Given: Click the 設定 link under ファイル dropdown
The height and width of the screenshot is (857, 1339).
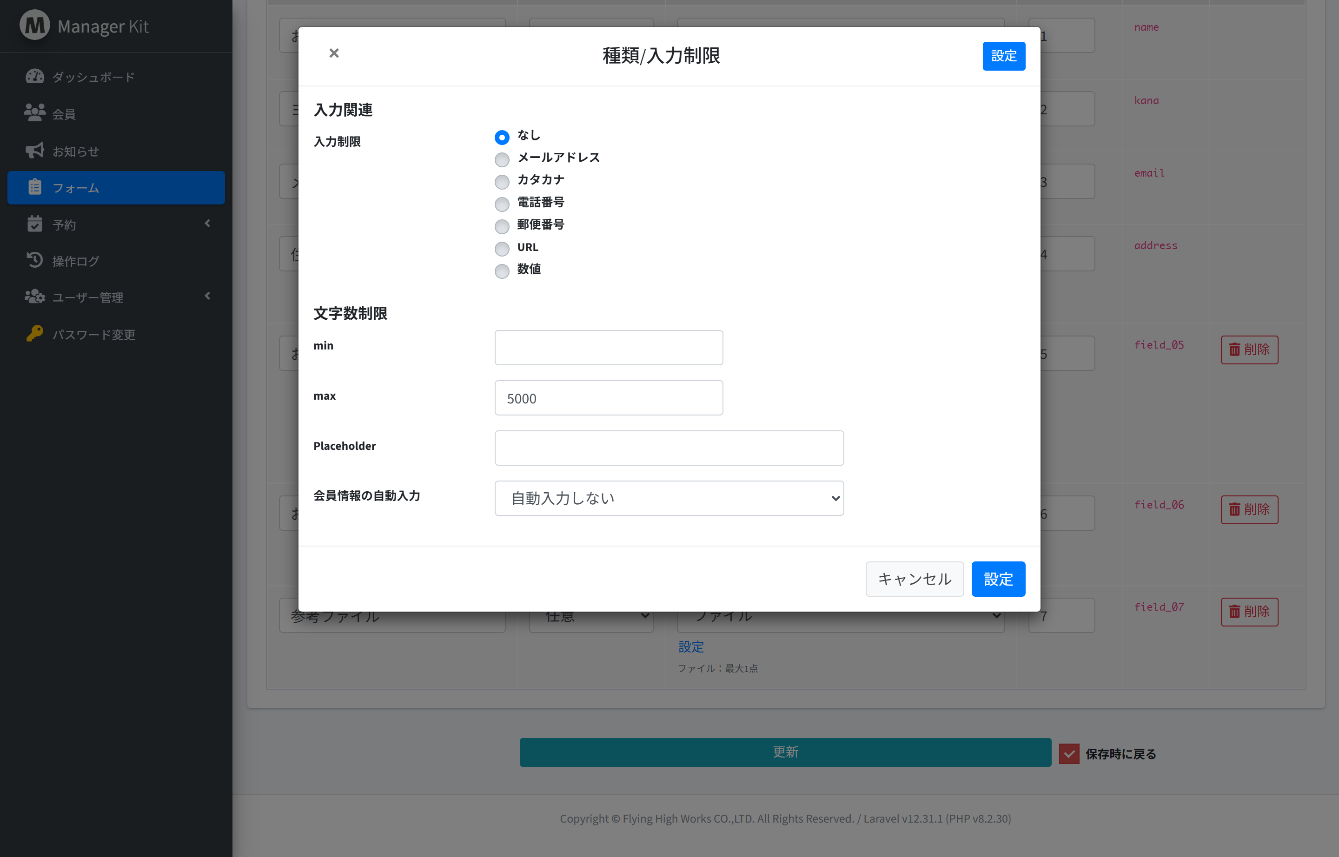Looking at the screenshot, I should [x=691, y=646].
